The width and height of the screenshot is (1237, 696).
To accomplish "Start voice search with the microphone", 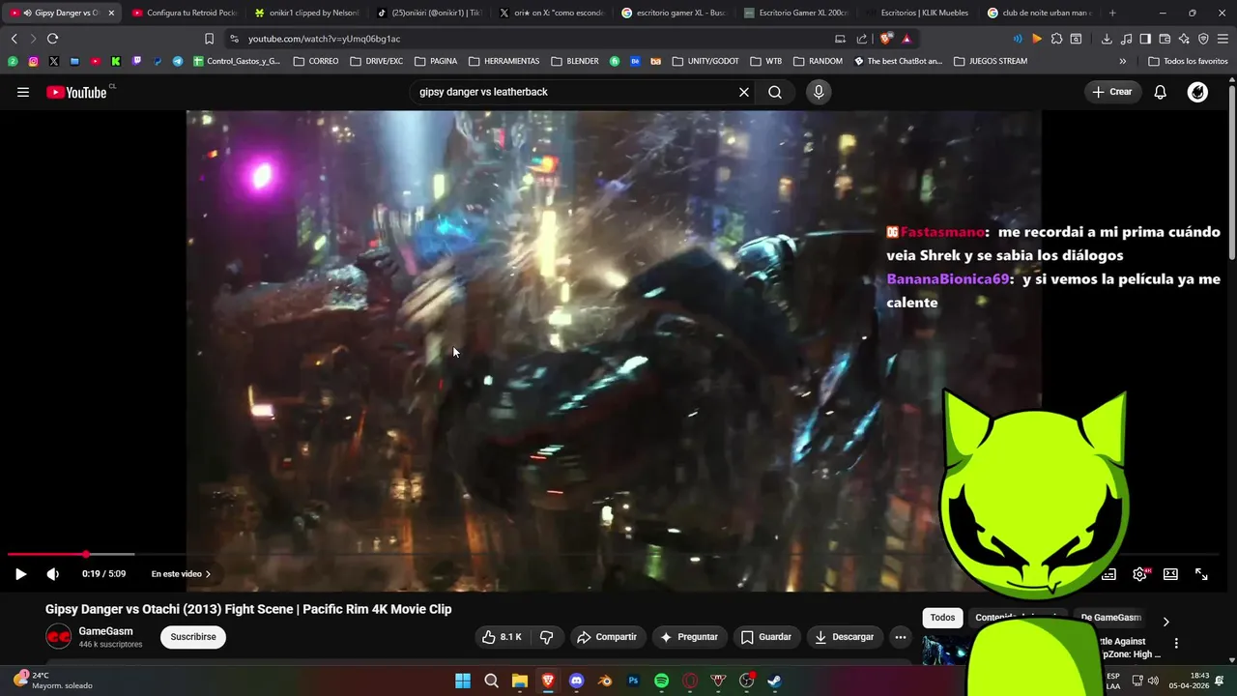I will coord(819,92).
